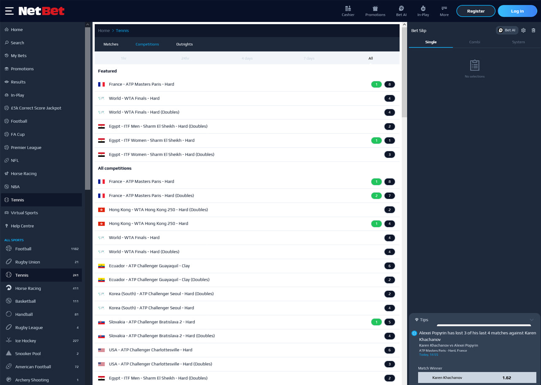Open featured France - ATP Masters Paris - Hard
Image resolution: width=541 pixels, height=385 pixels.
pyautogui.click(x=247, y=84)
